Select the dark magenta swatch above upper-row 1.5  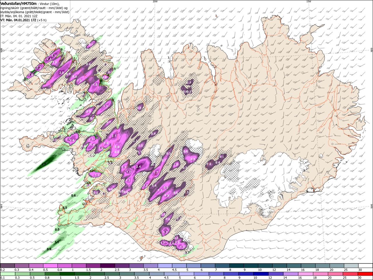[93, 266]
